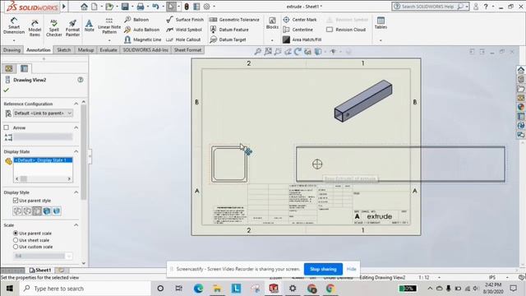526x296 pixels.
Task: Hide the Screencastify sharing bar
Action: (x=351, y=269)
